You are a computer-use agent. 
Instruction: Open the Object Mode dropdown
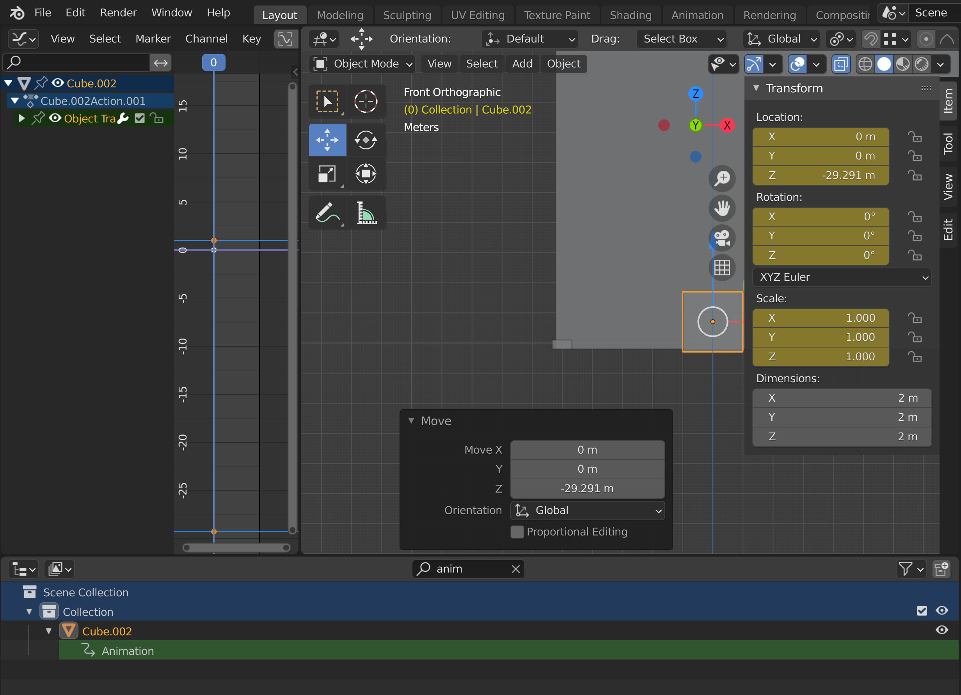[x=362, y=64]
